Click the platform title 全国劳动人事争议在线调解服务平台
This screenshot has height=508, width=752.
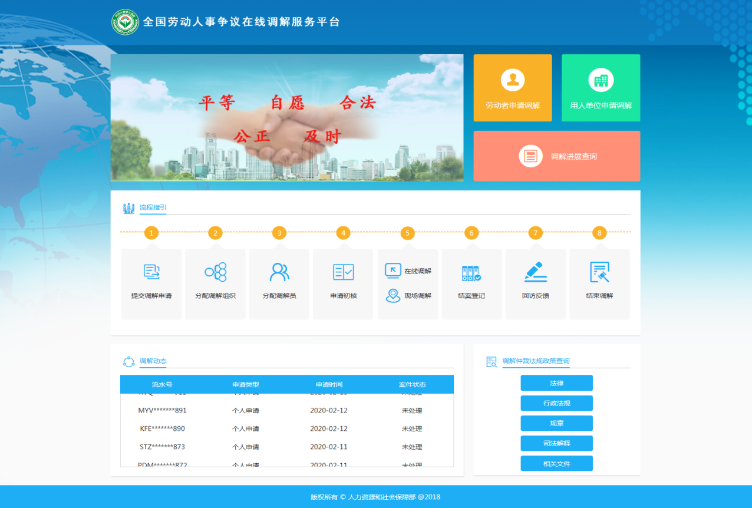[x=242, y=22]
